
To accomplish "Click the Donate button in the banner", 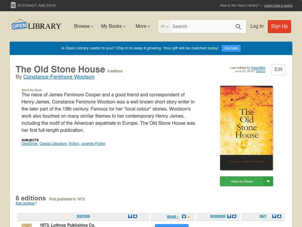I will [231, 48].
